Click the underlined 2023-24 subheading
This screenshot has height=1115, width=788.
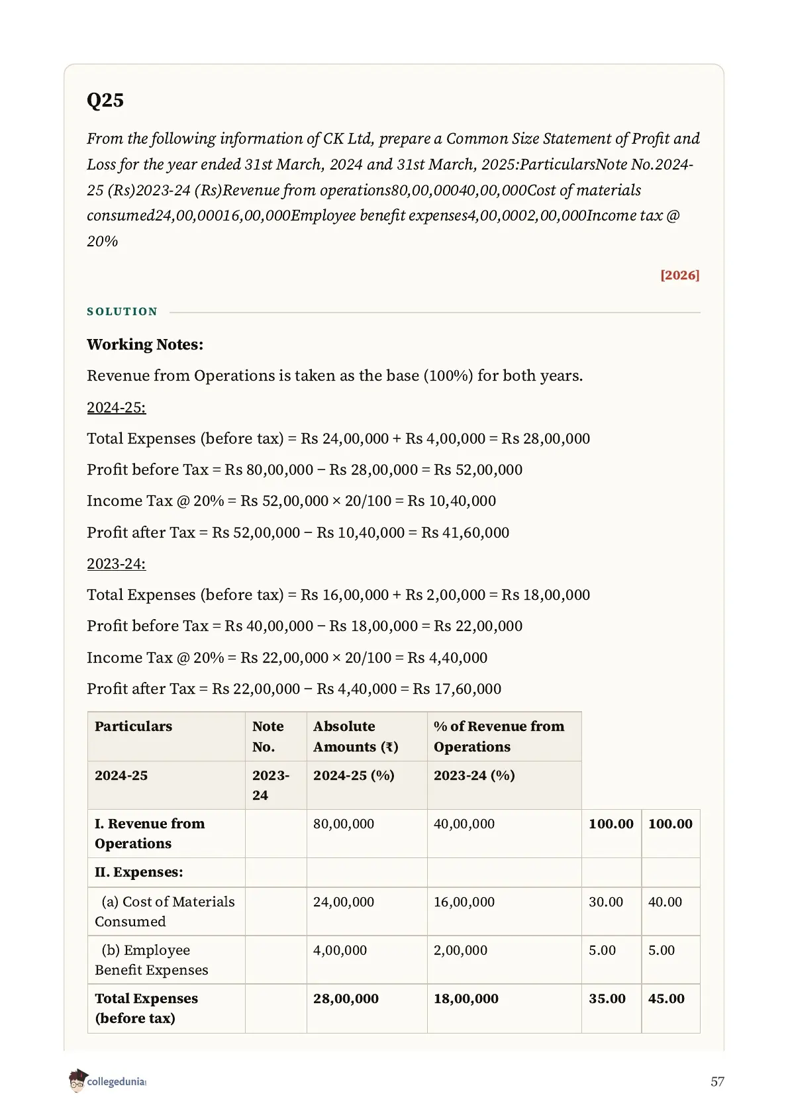pyautogui.click(x=116, y=563)
